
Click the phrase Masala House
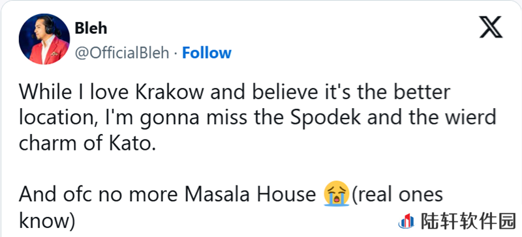tap(249, 195)
